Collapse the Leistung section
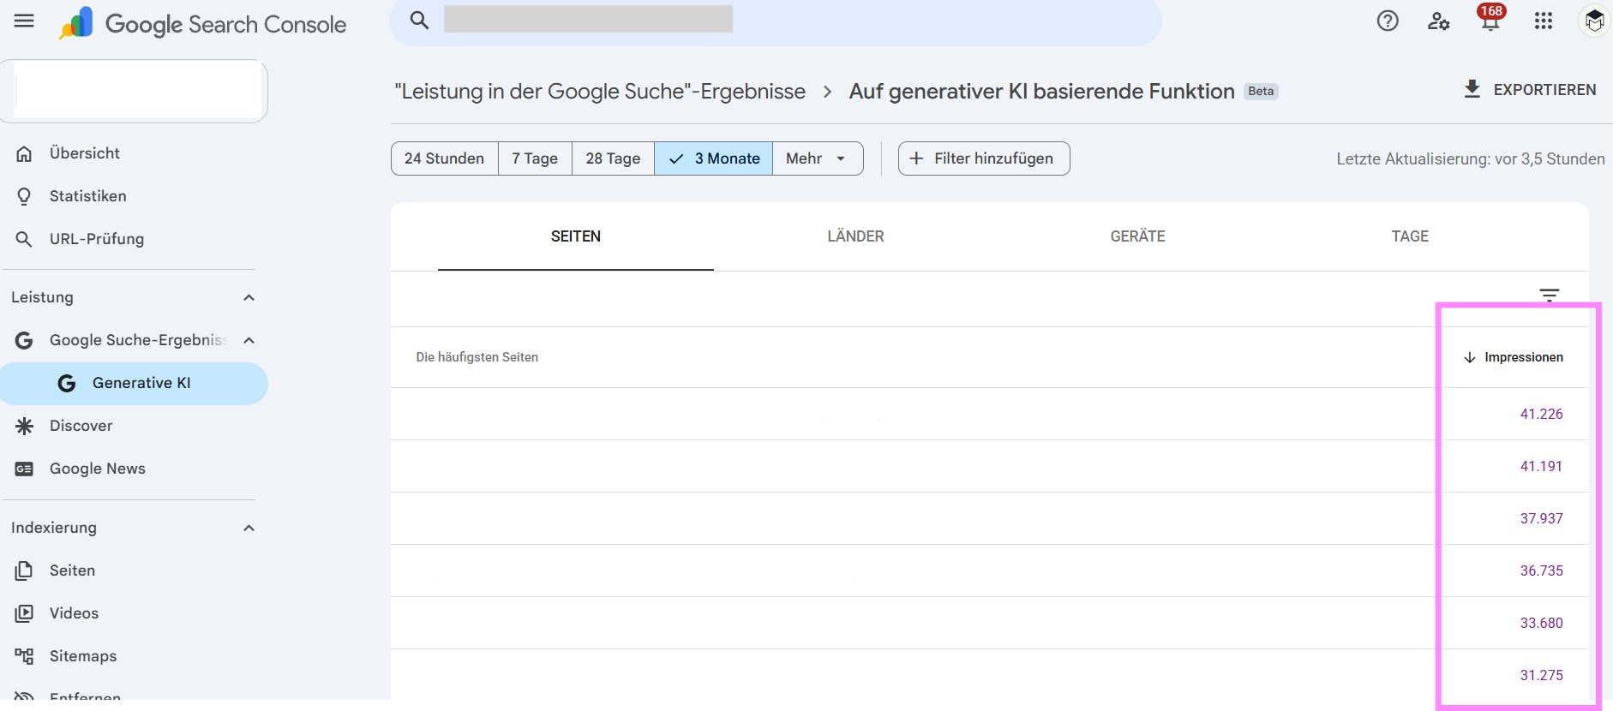Viewport: 1613px width, 711px height. [x=249, y=297]
